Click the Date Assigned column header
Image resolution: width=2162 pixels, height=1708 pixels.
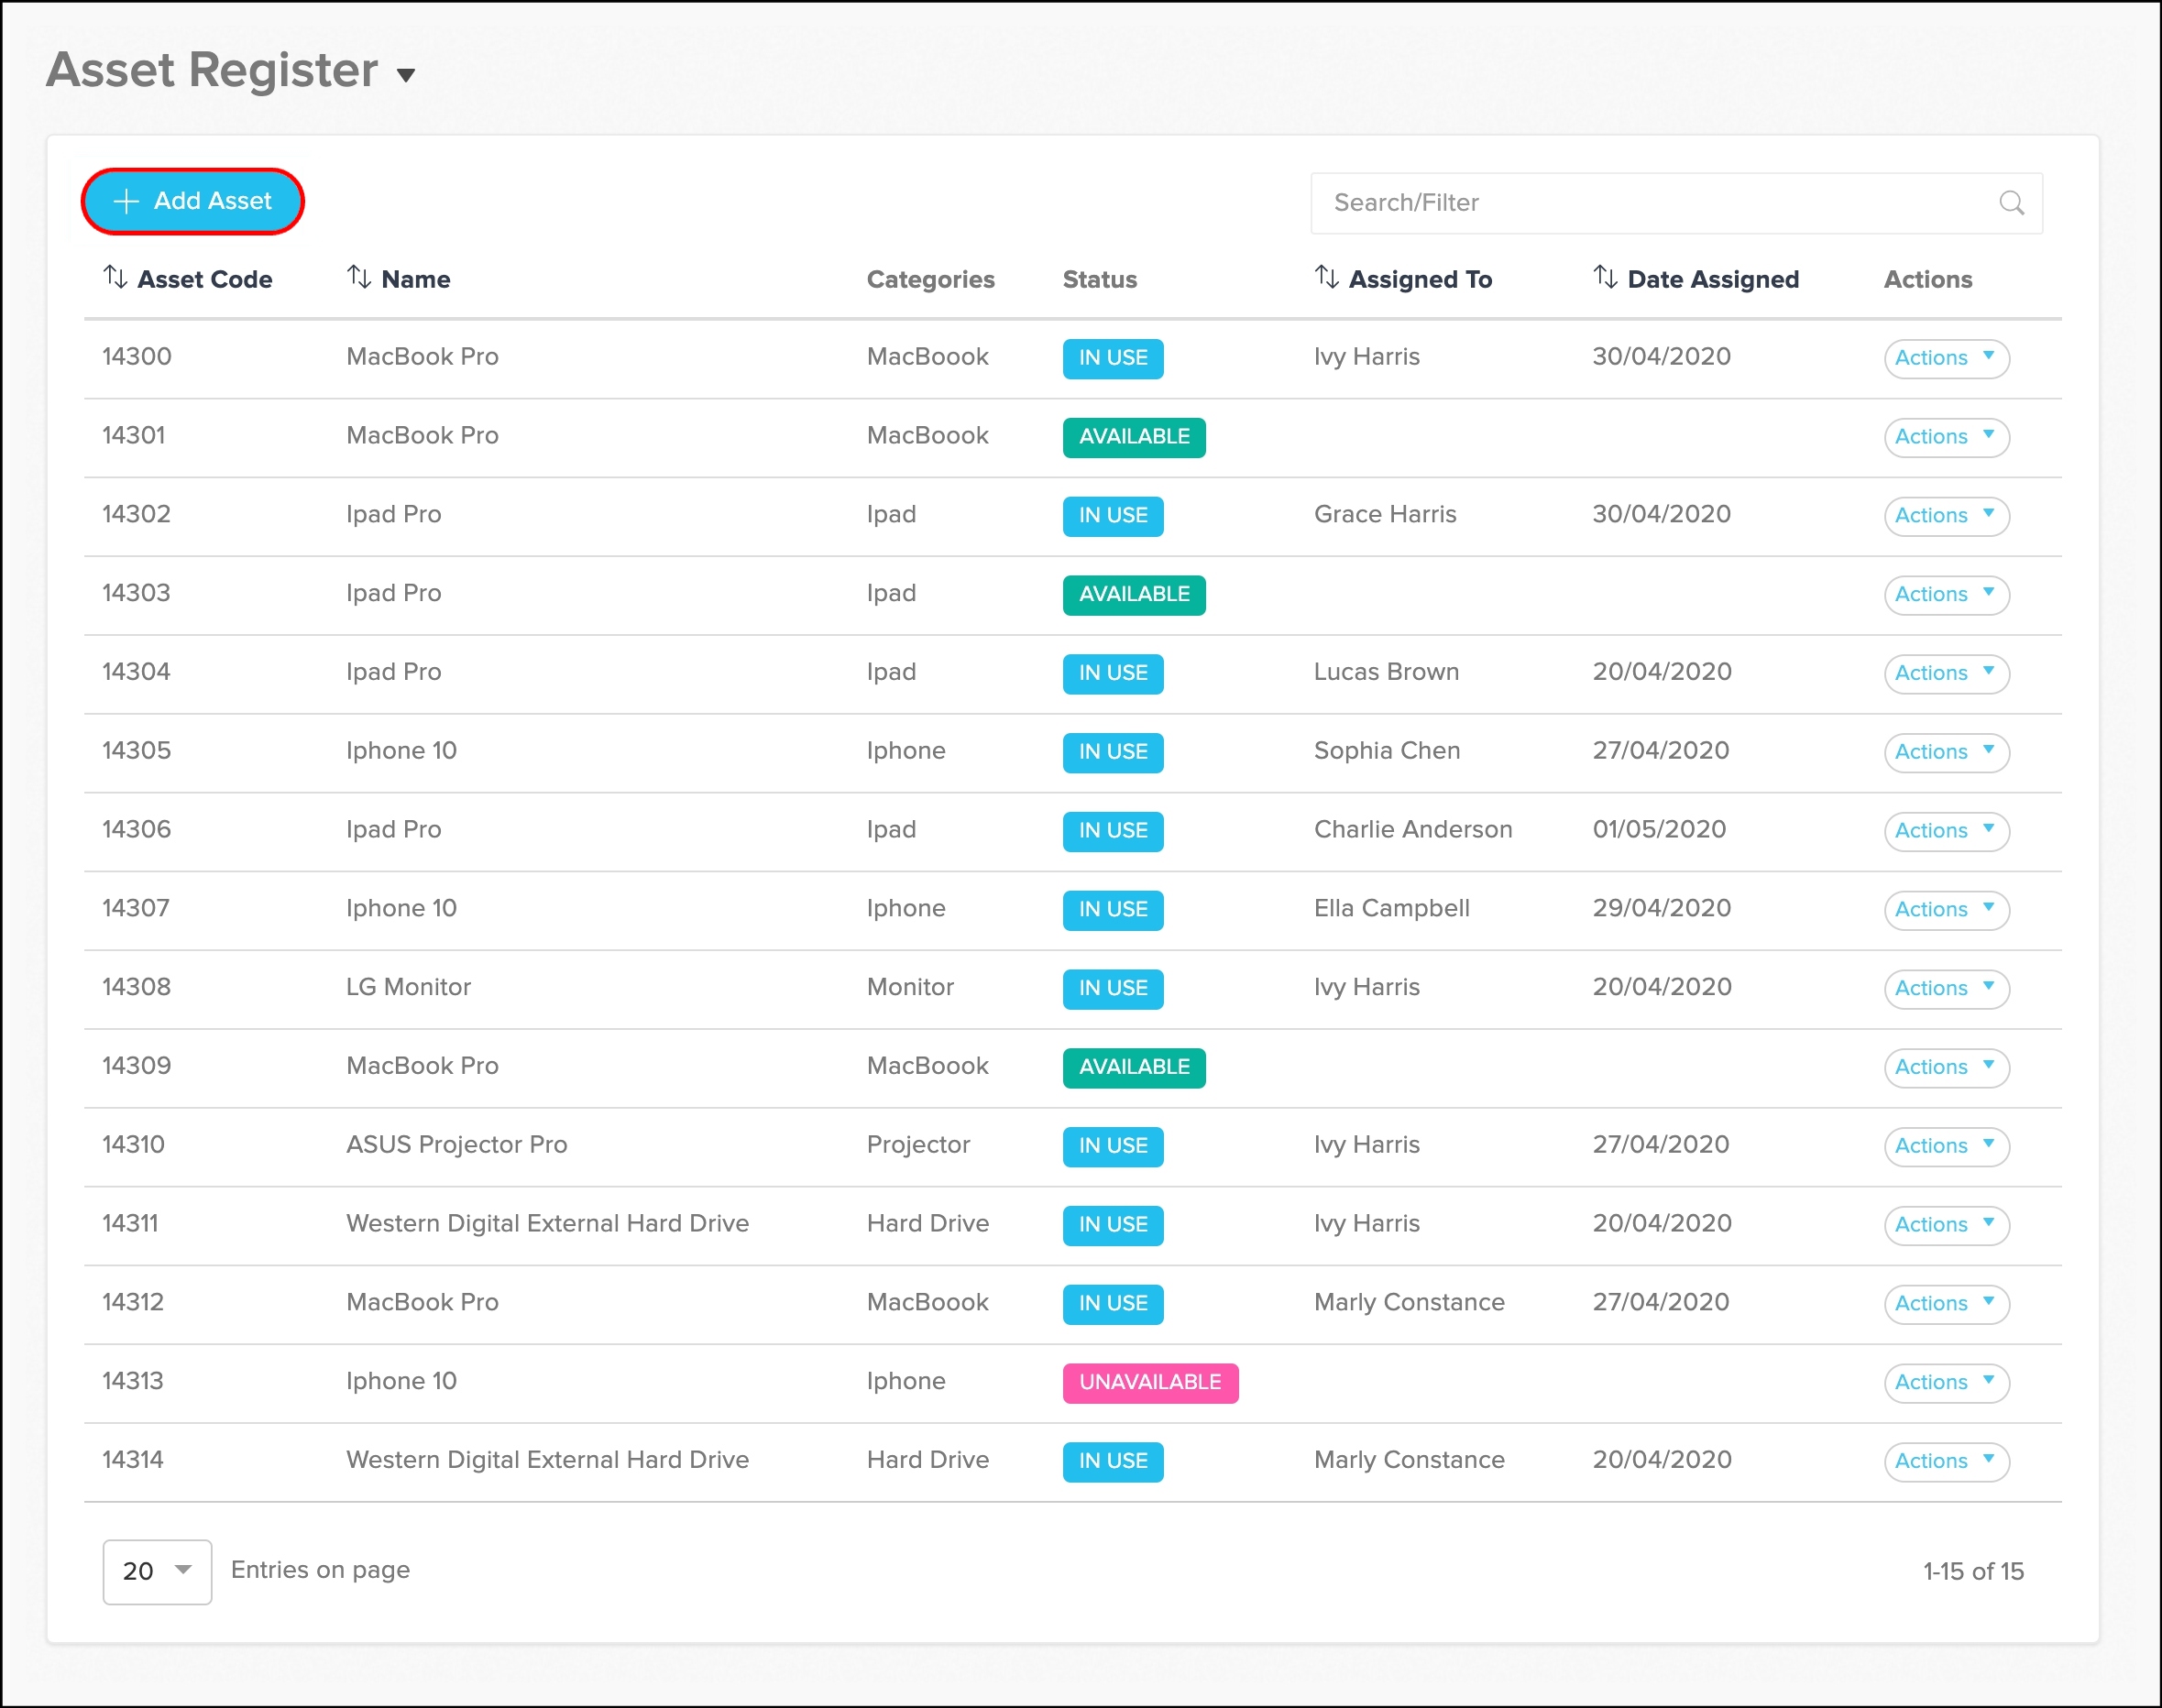click(x=1712, y=279)
